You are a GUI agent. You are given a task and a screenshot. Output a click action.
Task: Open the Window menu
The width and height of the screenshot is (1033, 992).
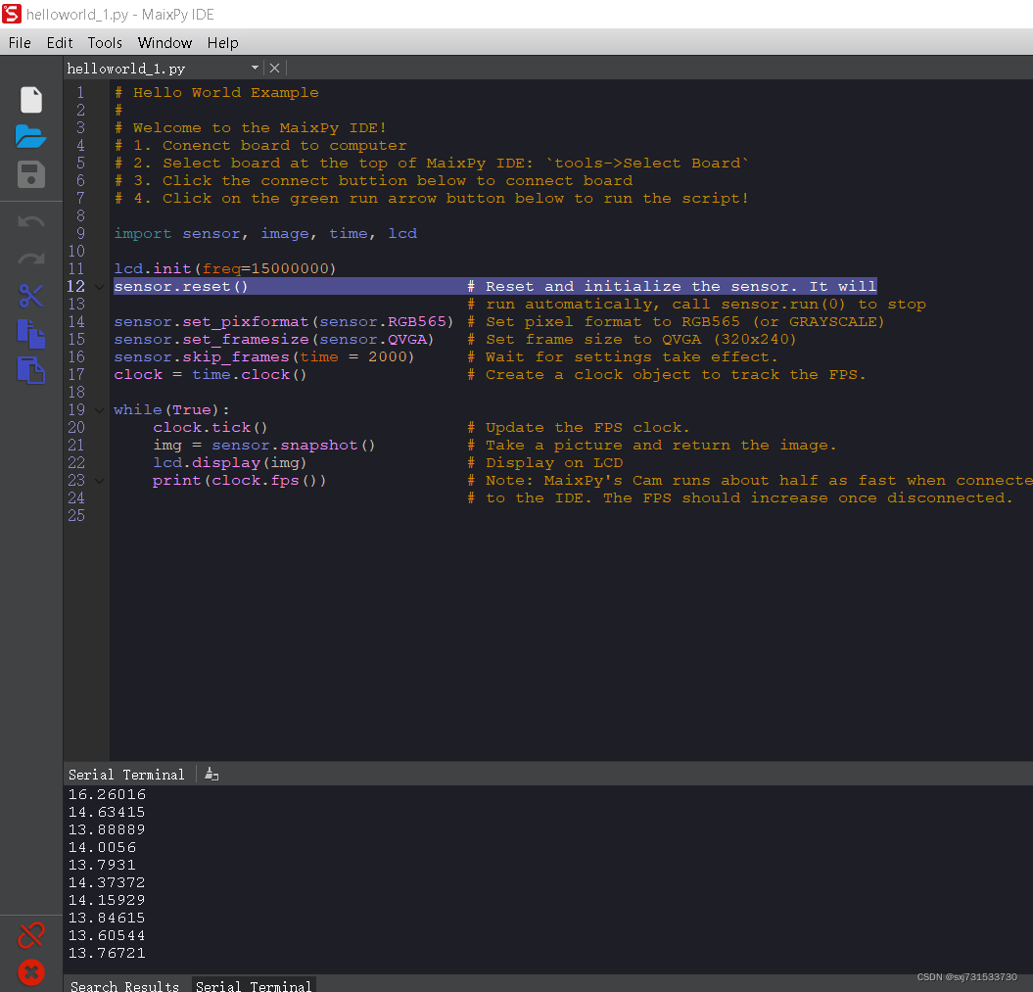[164, 43]
